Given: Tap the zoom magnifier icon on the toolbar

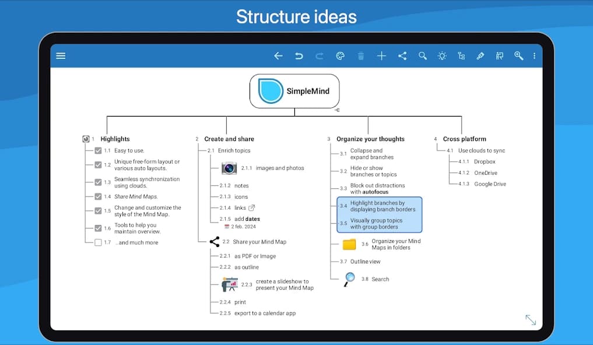Looking at the screenshot, I should 518,55.
